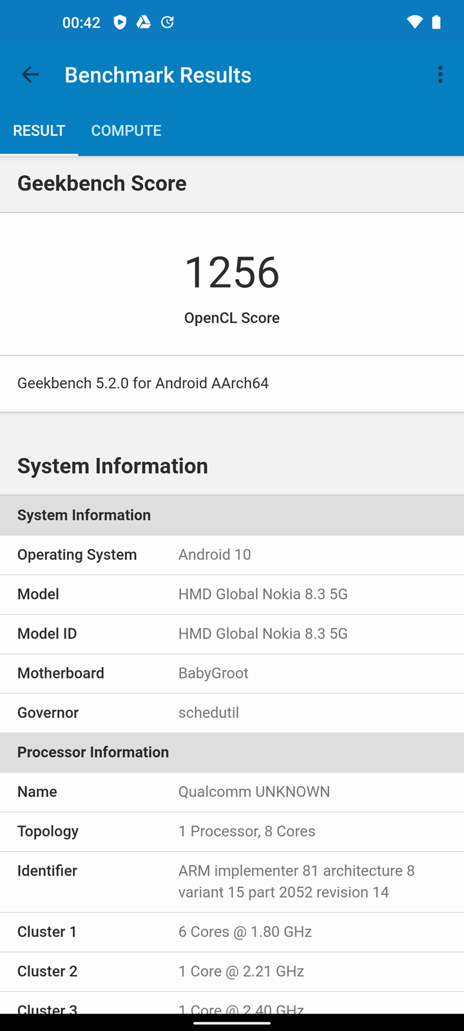Image resolution: width=464 pixels, height=1031 pixels.
Task: Select the processor Name Qualcomm UNKNOWN row
Action: pos(232,792)
